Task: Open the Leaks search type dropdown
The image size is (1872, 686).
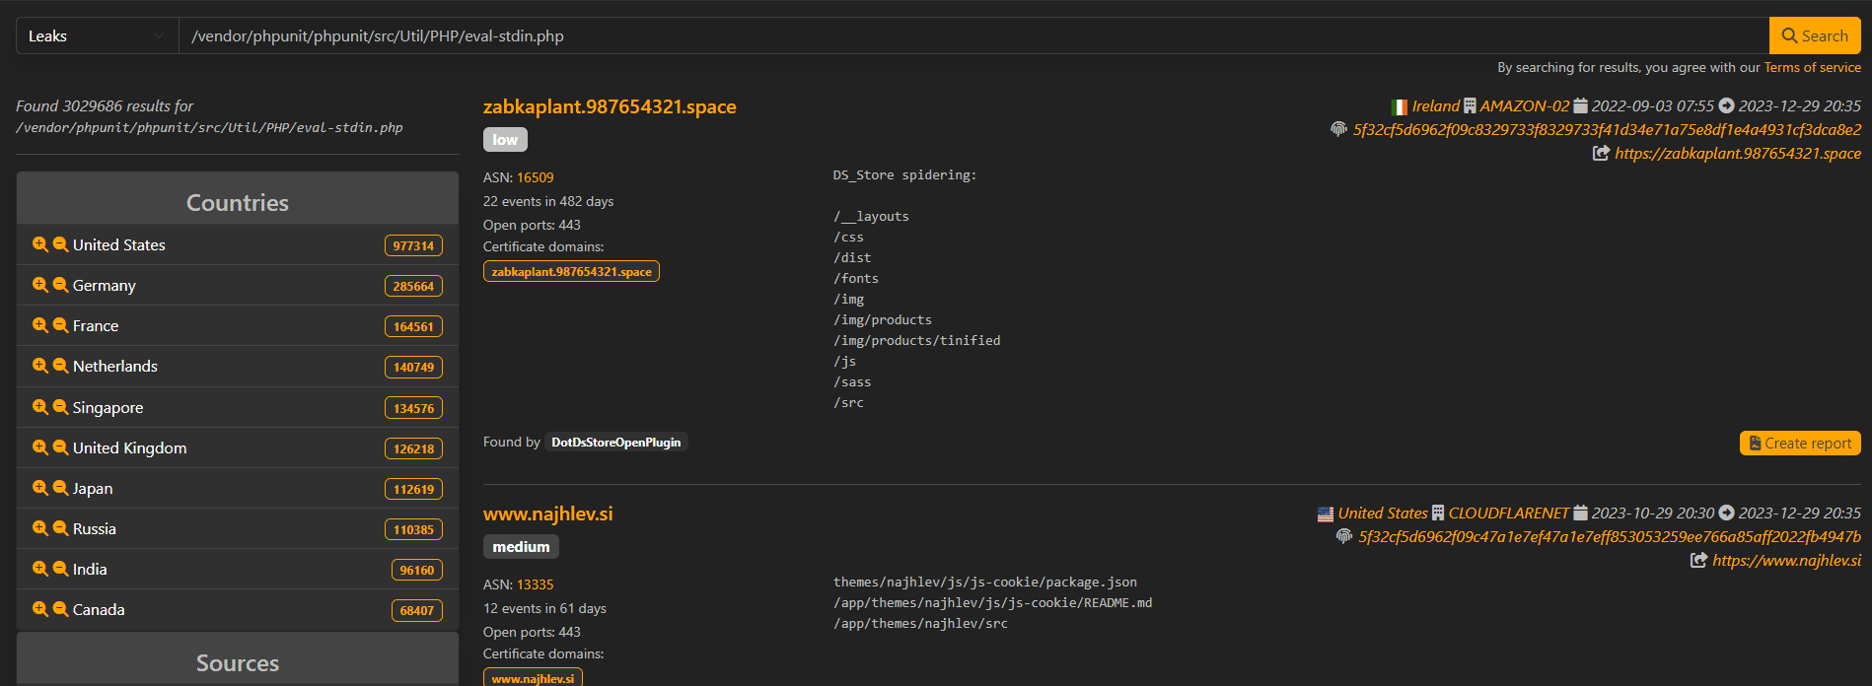Action: tap(97, 36)
